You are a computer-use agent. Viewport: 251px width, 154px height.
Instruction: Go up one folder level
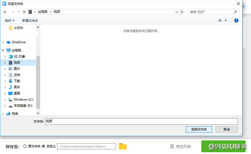tap(24, 12)
